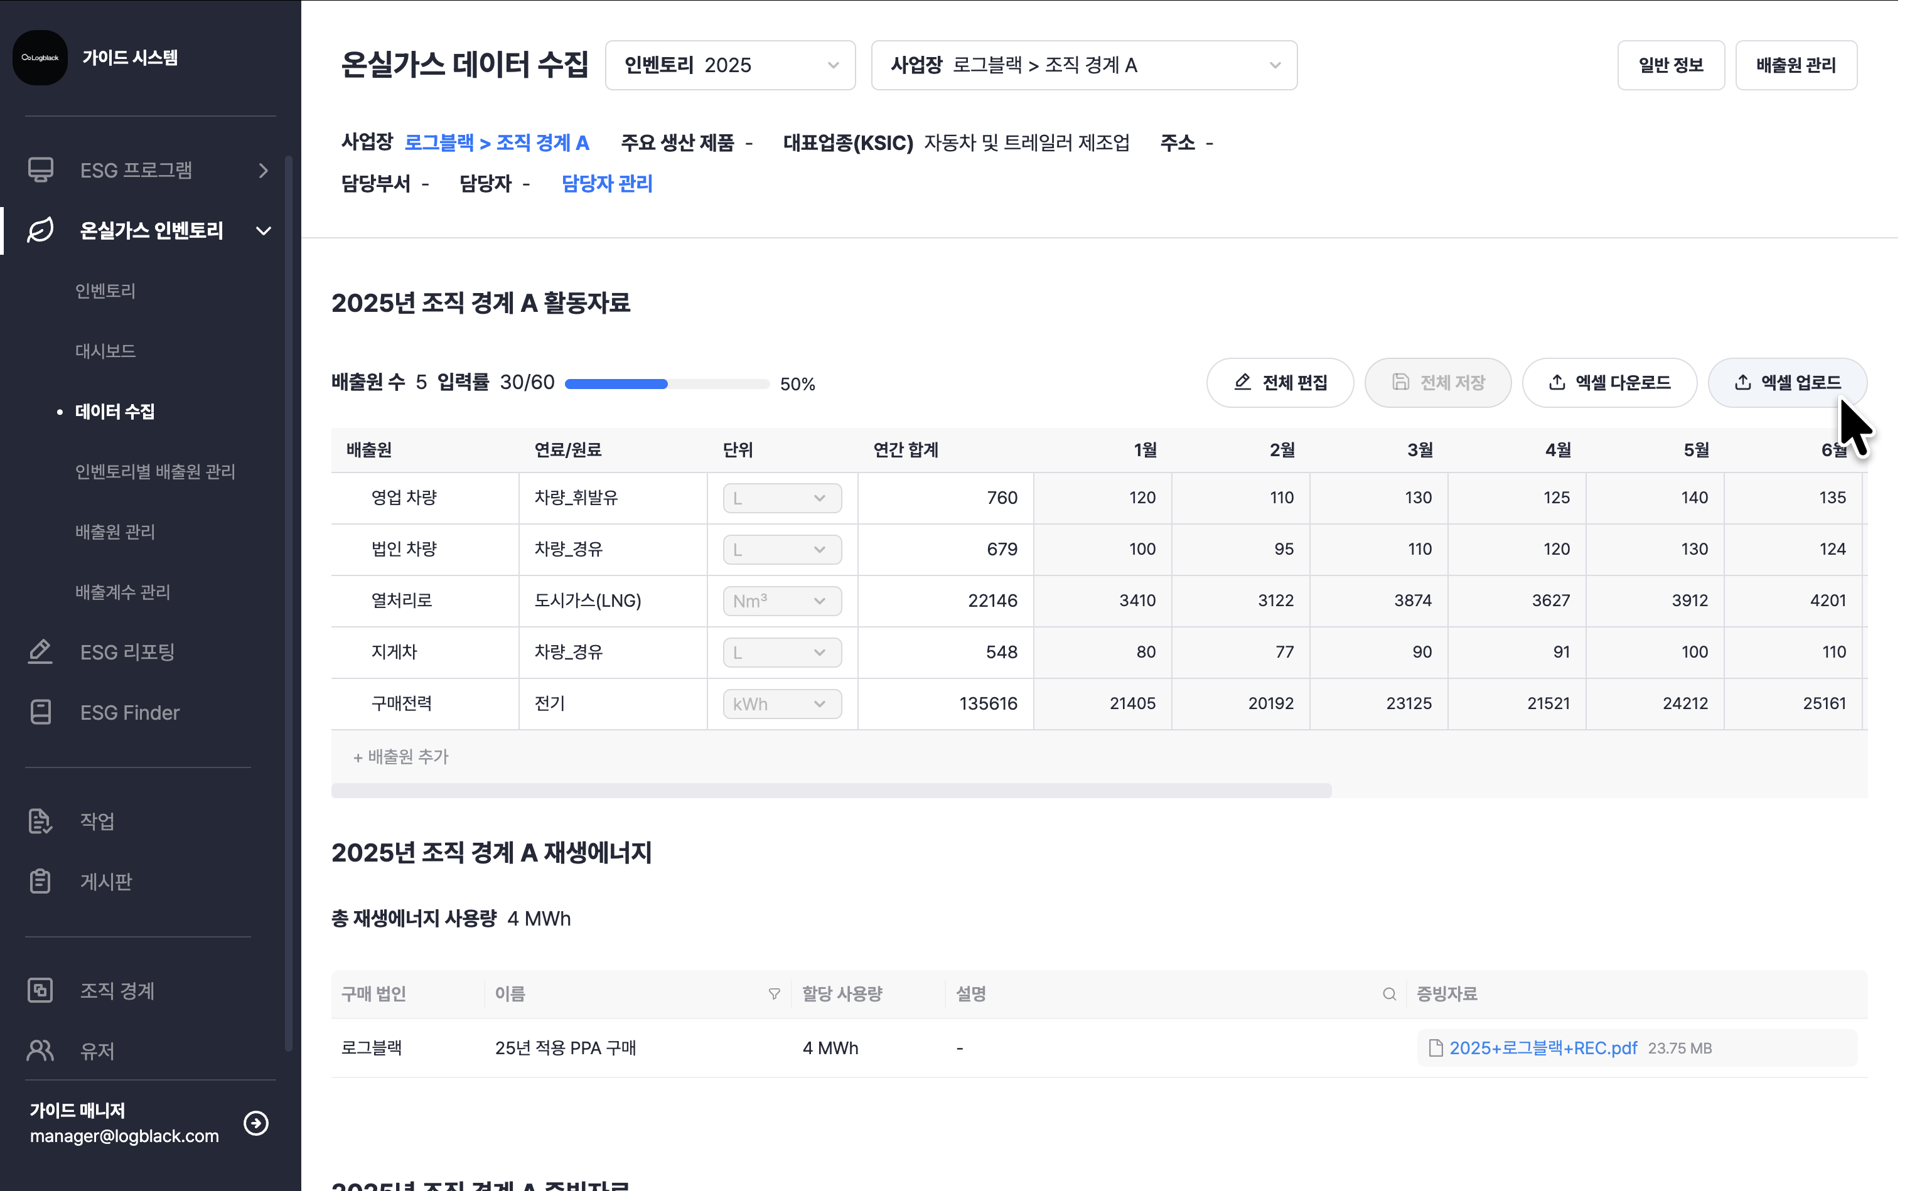This screenshot has width=1927, height=1191.
Task: Click the 입력률 50% progress bar
Action: click(x=667, y=383)
